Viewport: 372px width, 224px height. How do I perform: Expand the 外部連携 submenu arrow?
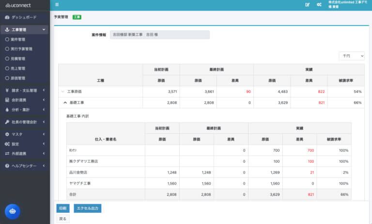(44, 154)
